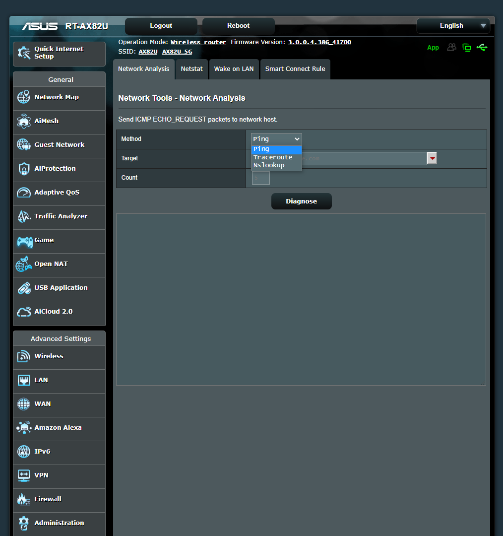Open the Smart Connect Rule tab

point(295,69)
